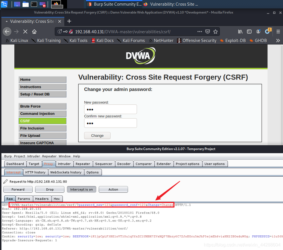Click the Firefox forward arrow
The width and height of the screenshot is (283, 250).
click(16, 32)
